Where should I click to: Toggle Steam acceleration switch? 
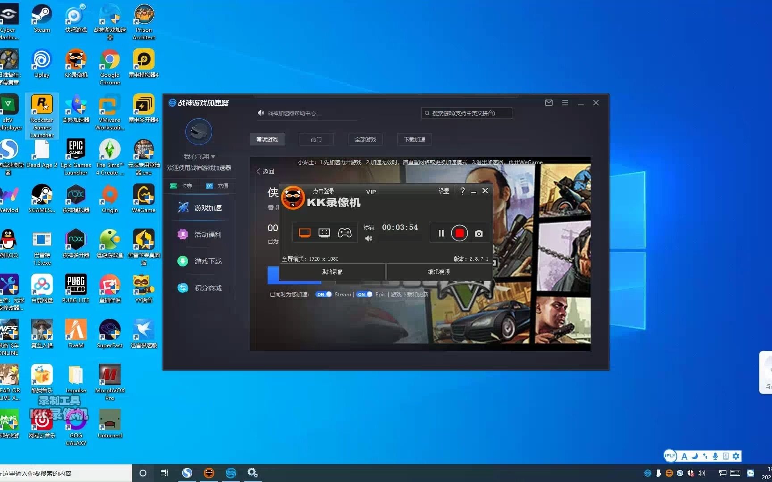(x=323, y=294)
